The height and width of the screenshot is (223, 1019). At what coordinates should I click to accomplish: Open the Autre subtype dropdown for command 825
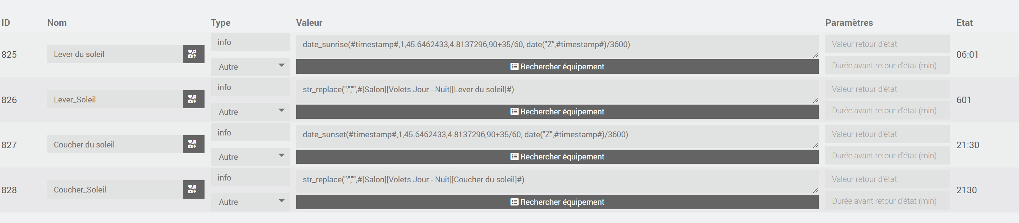pos(250,67)
